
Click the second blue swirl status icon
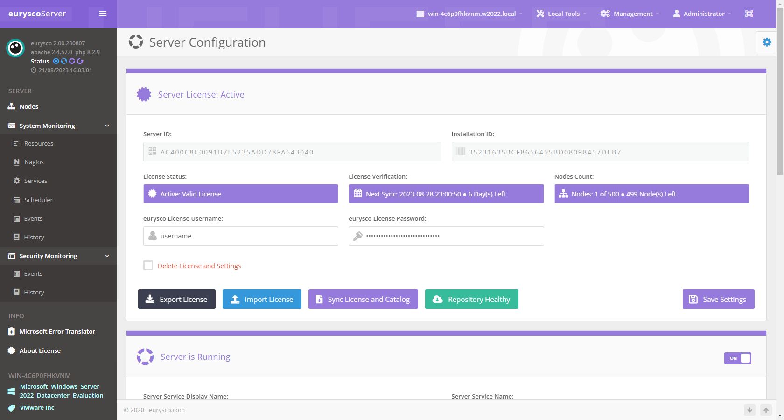tap(64, 61)
